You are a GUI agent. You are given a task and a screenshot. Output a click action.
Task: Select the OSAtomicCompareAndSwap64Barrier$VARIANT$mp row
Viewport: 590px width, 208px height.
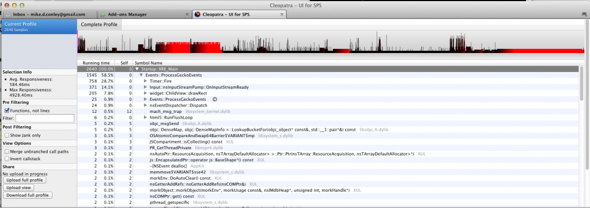pyautogui.click(x=328, y=135)
